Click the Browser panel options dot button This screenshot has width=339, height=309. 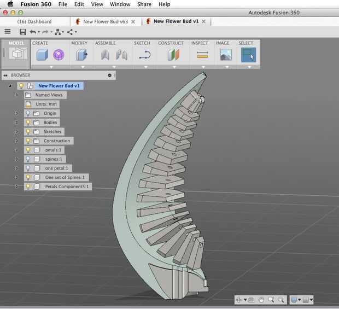coord(109,75)
